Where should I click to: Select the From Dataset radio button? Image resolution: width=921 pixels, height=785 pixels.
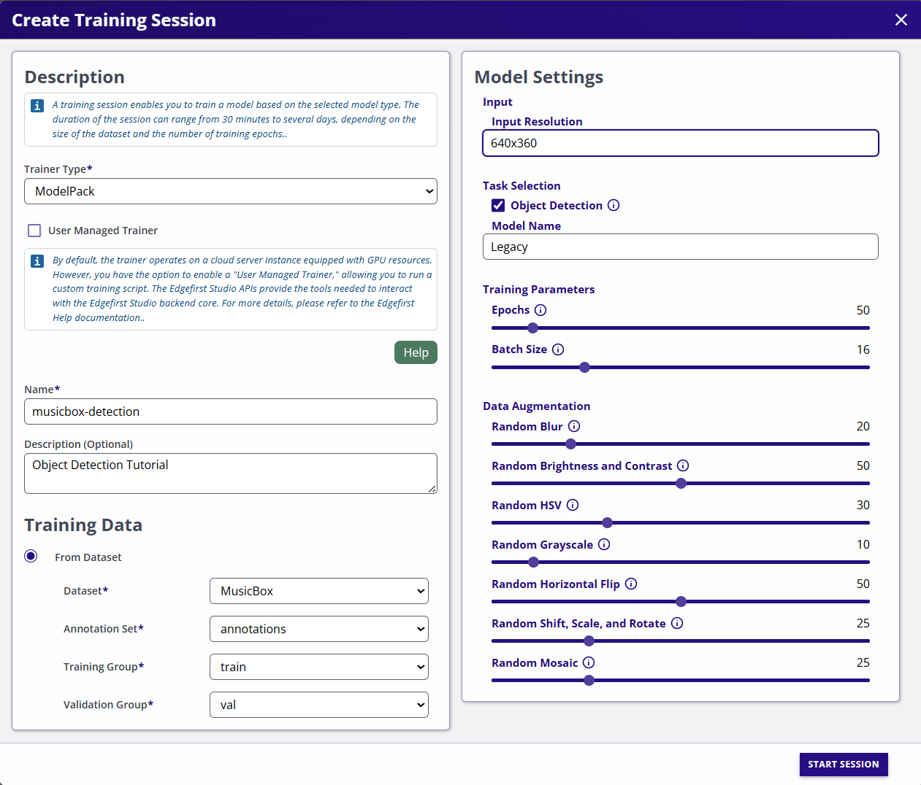31,557
